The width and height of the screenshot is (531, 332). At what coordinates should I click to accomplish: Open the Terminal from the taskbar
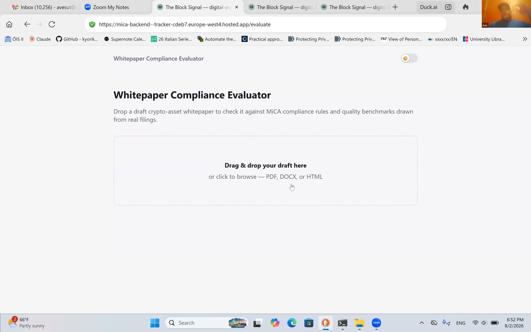coord(343,323)
